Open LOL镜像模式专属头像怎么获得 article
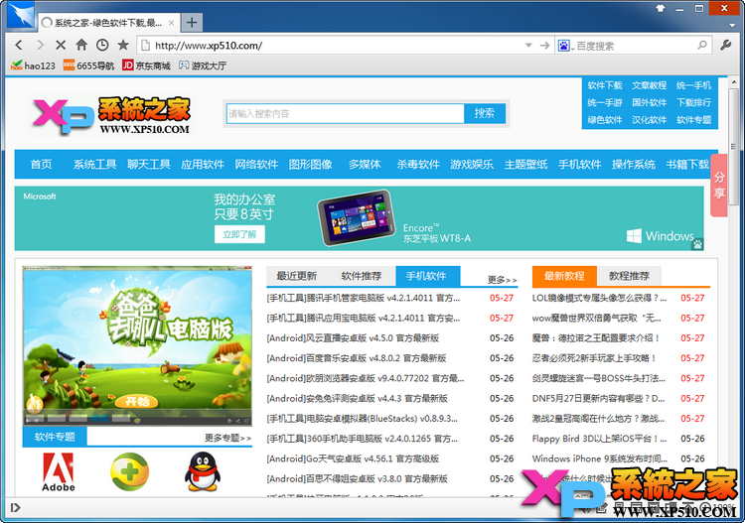 599,298
